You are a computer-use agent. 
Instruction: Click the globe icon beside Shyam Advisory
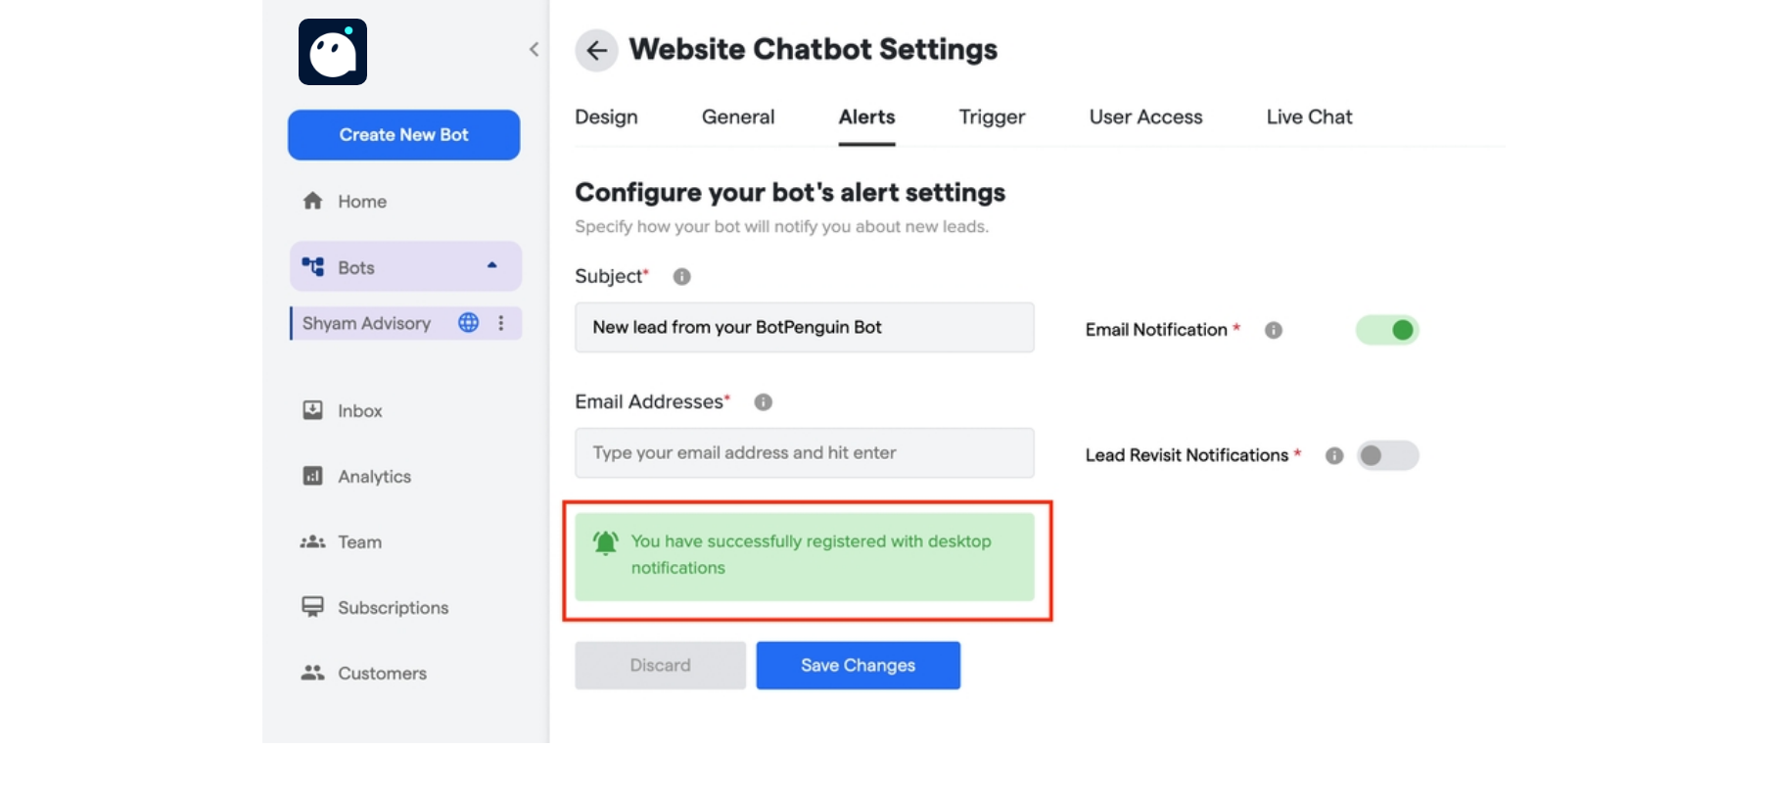pos(468,323)
